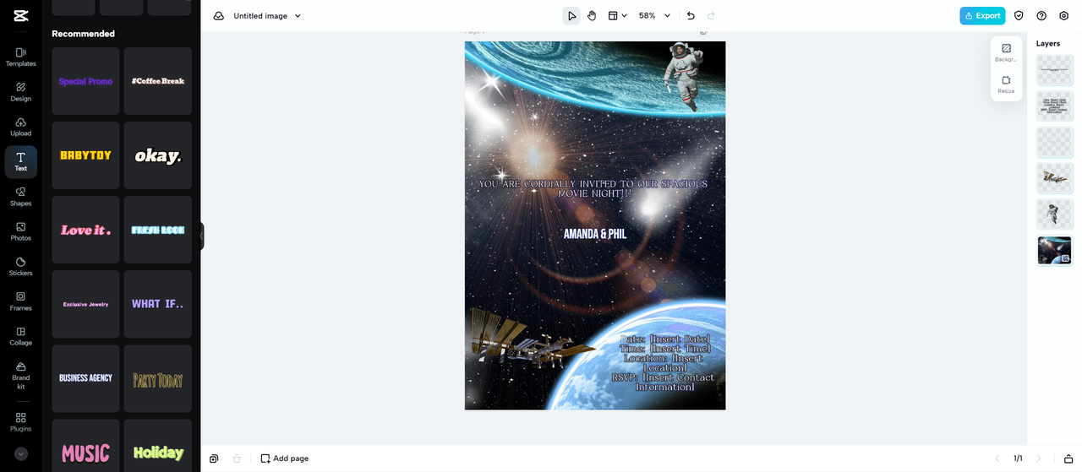Screen dimensions: 1082x472
Task: Open the Frames panel
Action: (x=20, y=301)
